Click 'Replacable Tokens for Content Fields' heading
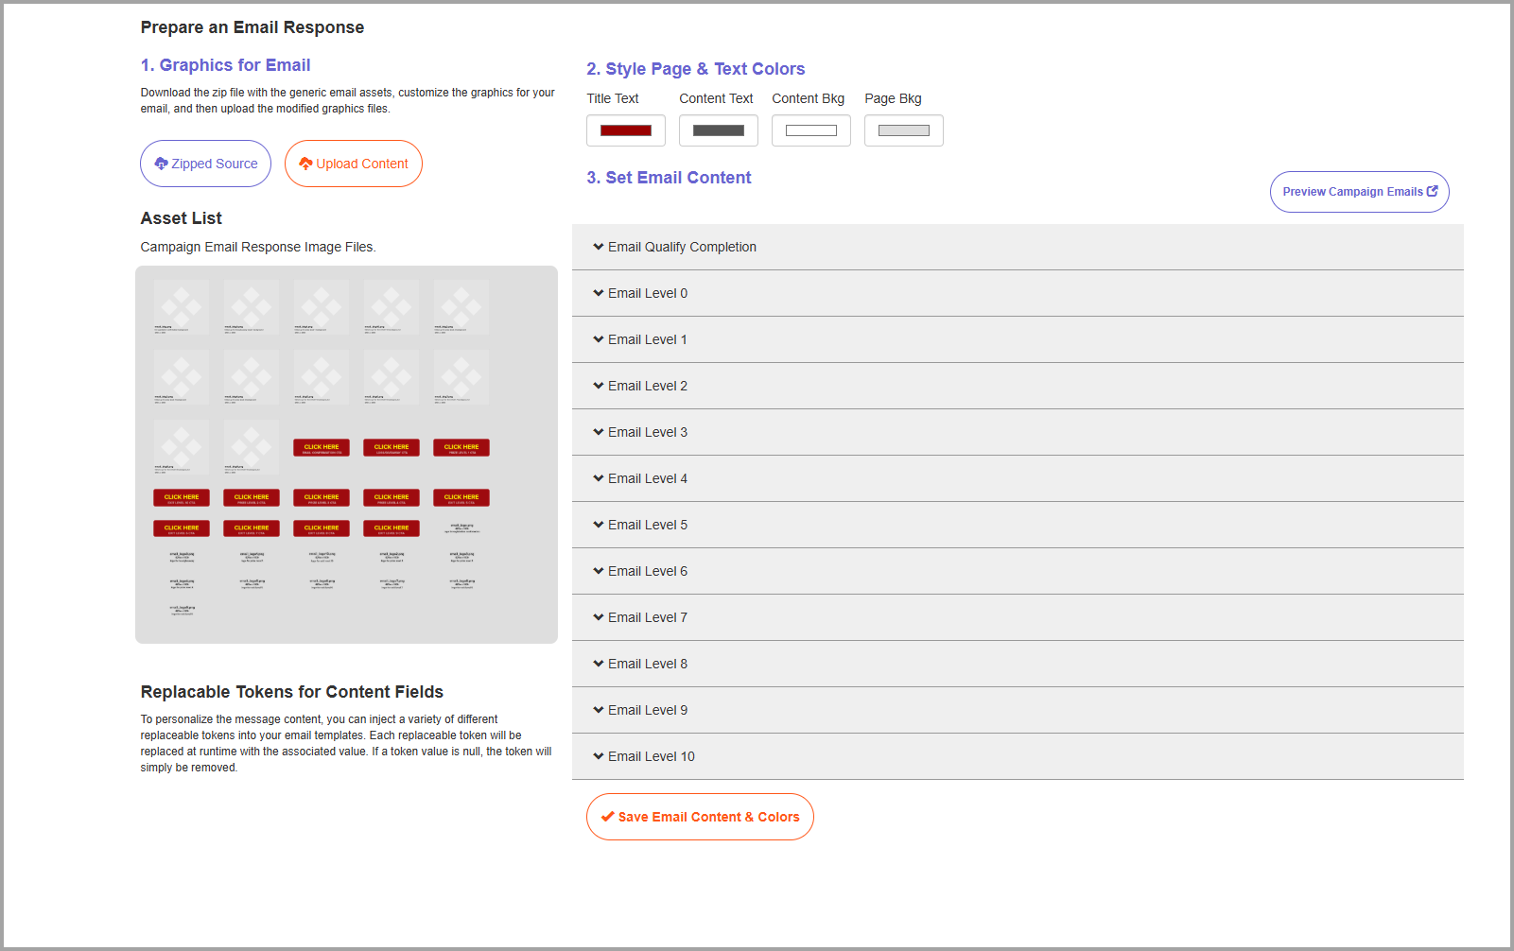Screen dimensions: 1514x951 tap(291, 692)
